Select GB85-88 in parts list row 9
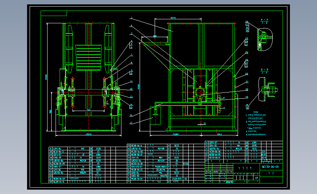This screenshot has width=317, height=194. [x=135, y=176]
